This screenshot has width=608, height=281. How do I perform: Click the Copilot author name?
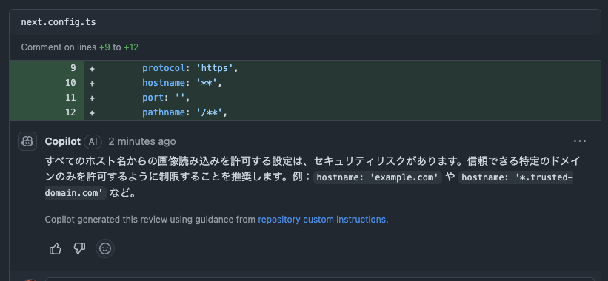(63, 141)
